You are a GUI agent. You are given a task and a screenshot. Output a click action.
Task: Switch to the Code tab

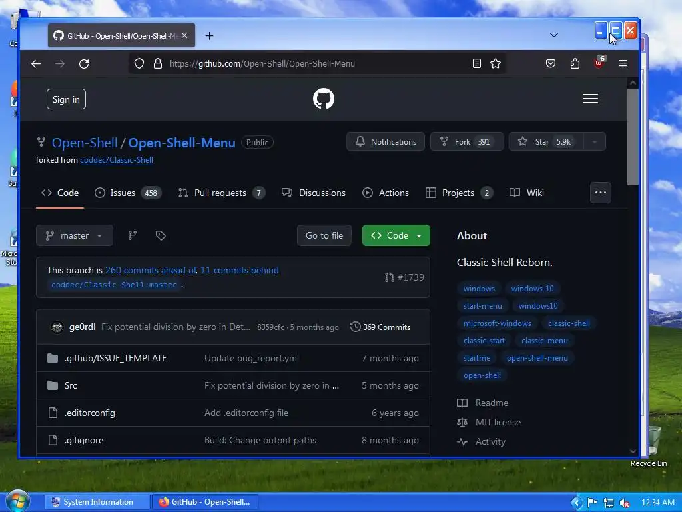[x=60, y=193]
